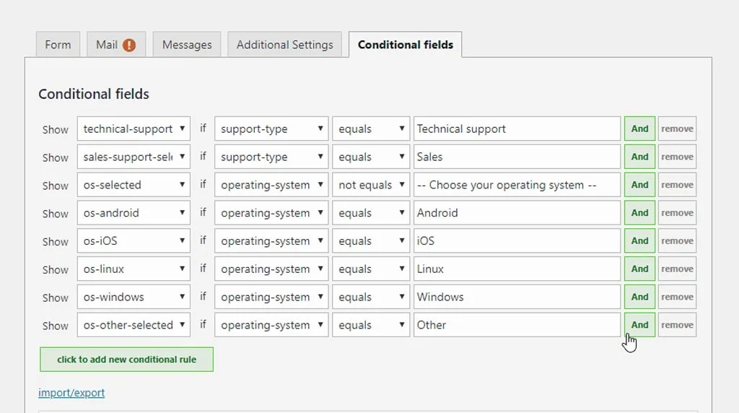Switch to the Form tab
The image size is (739, 413).
[x=58, y=45]
